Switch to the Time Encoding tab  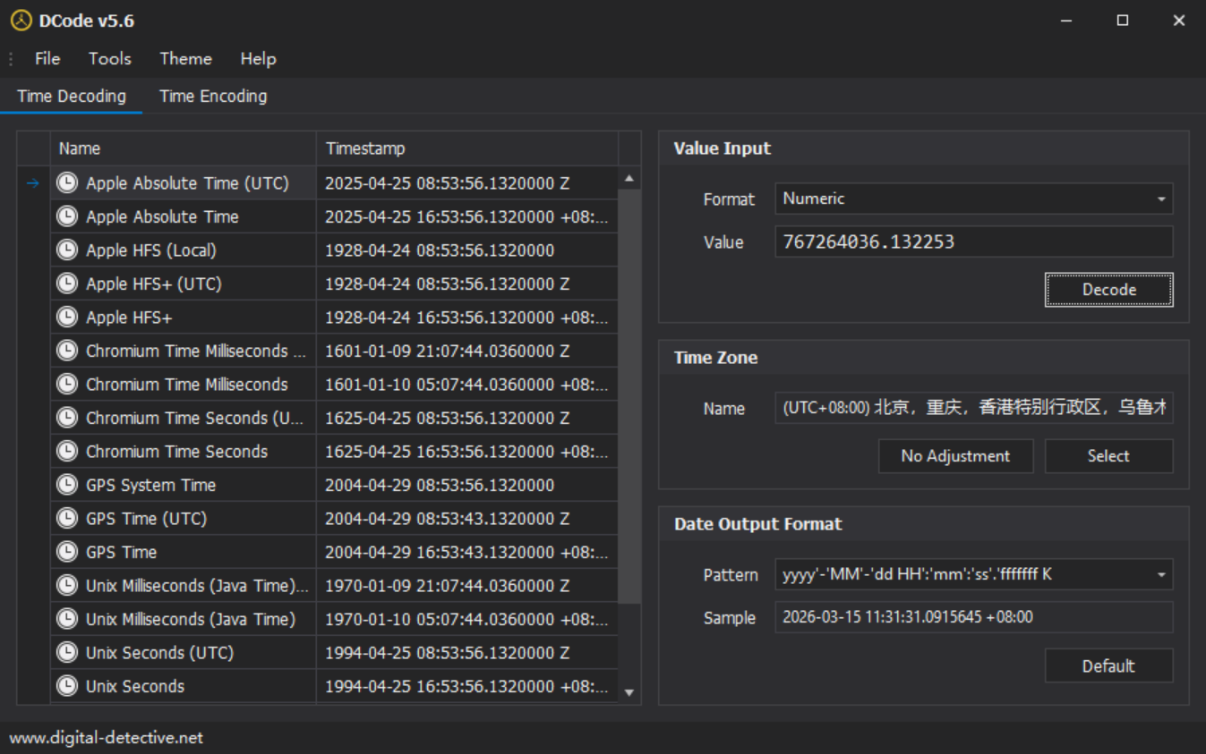(213, 97)
